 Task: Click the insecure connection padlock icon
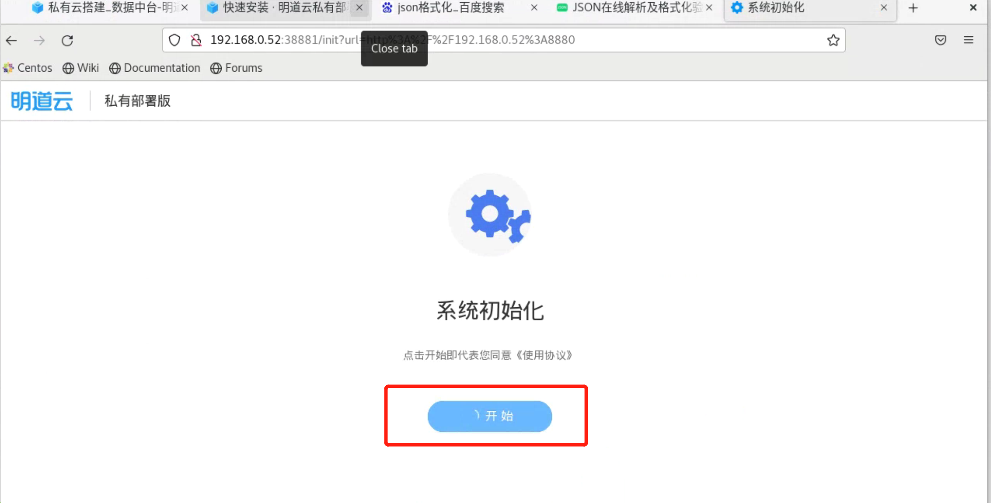coord(196,40)
